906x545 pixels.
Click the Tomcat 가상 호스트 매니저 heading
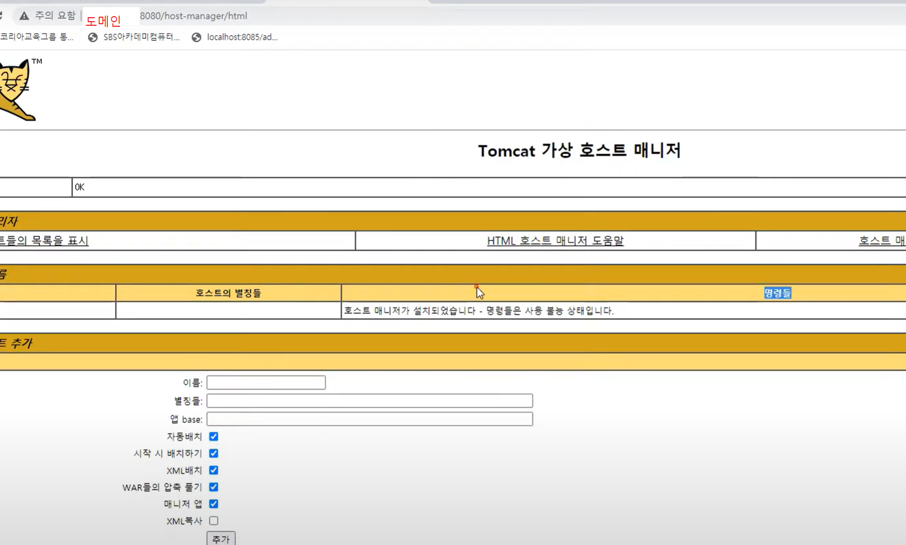coord(579,150)
